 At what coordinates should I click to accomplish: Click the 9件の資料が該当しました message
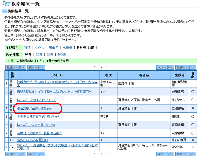(x=26, y=61)
